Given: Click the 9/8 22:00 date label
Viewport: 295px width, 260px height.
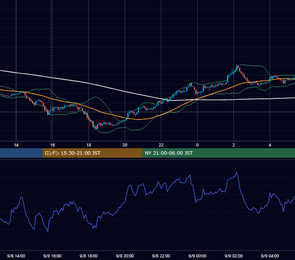Looking at the screenshot, I should [161, 256].
